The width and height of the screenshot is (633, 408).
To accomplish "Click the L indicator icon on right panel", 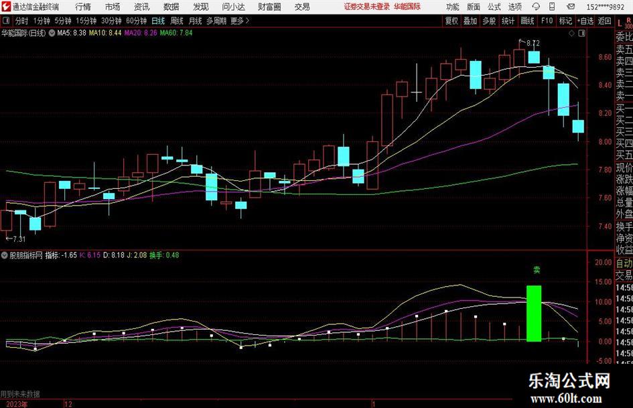I will tap(620, 23).
